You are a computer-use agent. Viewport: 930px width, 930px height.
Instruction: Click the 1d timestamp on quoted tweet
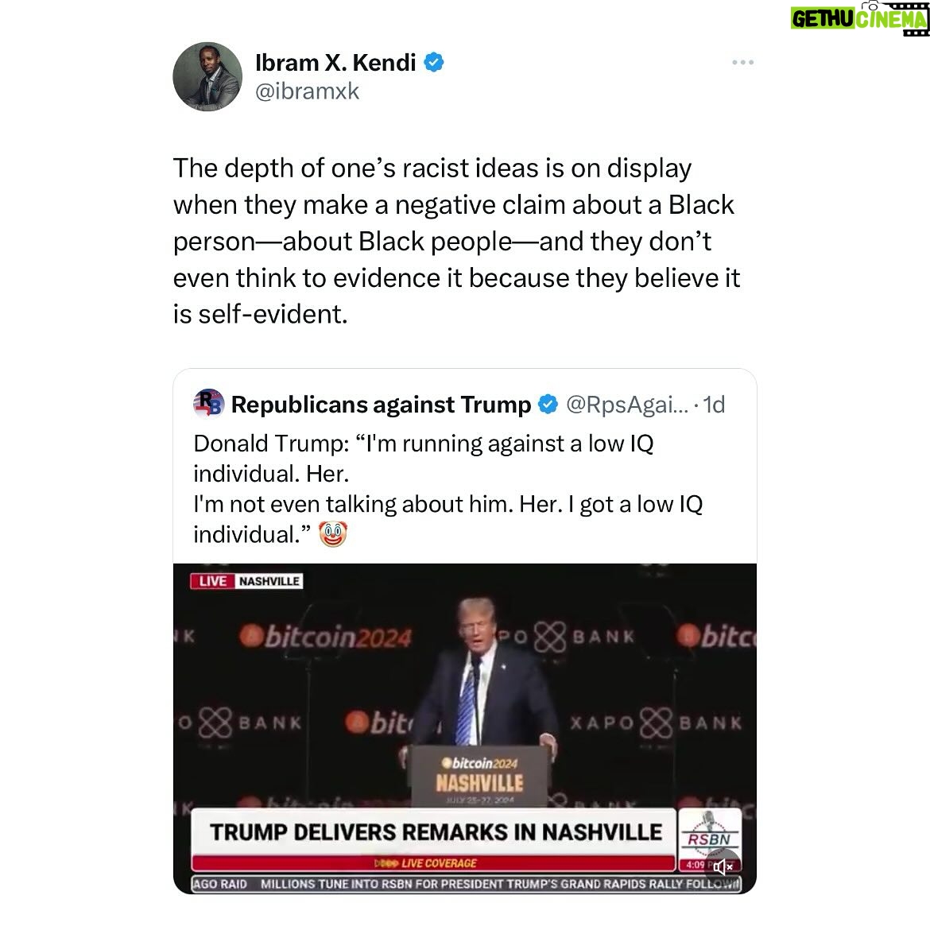point(714,405)
